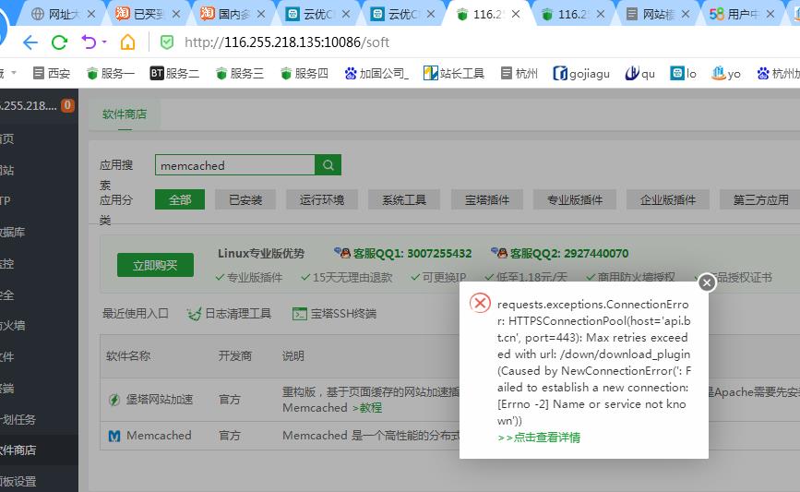Screen dimensions: 800x492
Task: Click the 堡塔网站加速 lightning icon
Action: pyautogui.click(x=114, y=400)
